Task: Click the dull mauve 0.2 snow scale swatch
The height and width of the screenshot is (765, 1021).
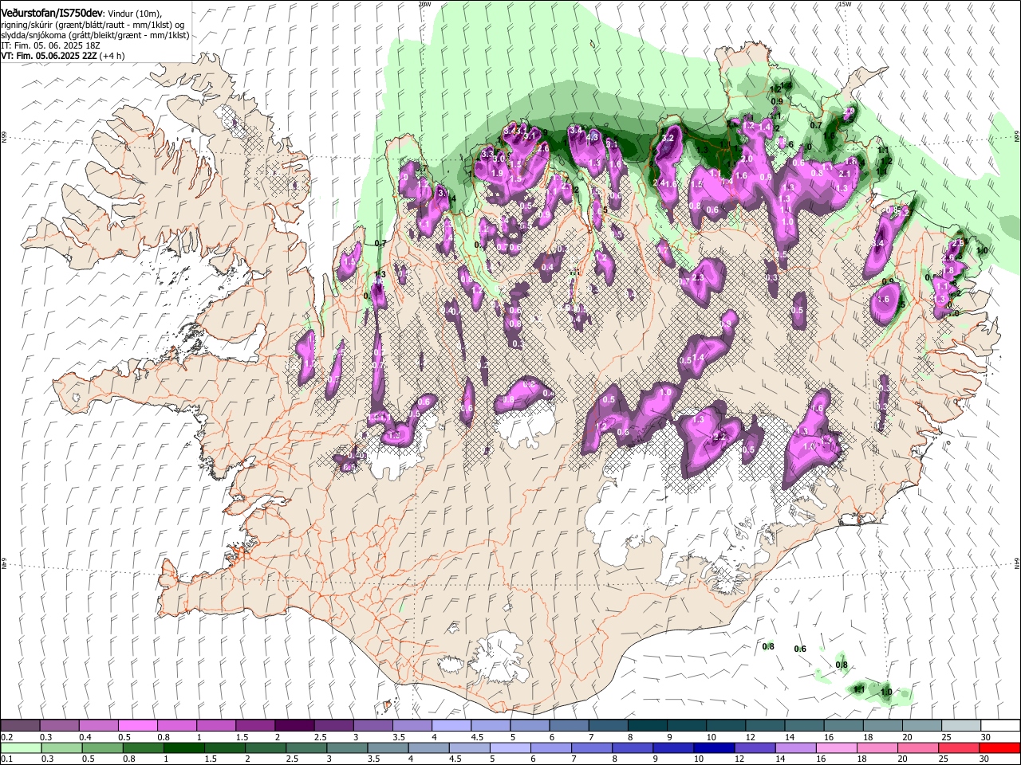Action: pyautogui.click(x=20, y=726)
